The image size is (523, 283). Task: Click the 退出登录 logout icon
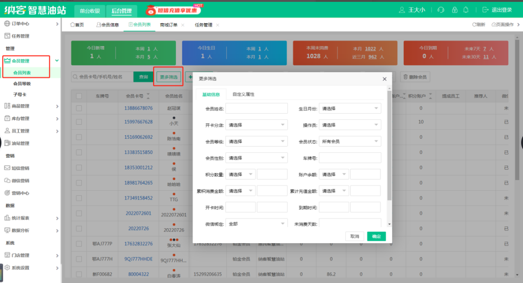(485, 10)
